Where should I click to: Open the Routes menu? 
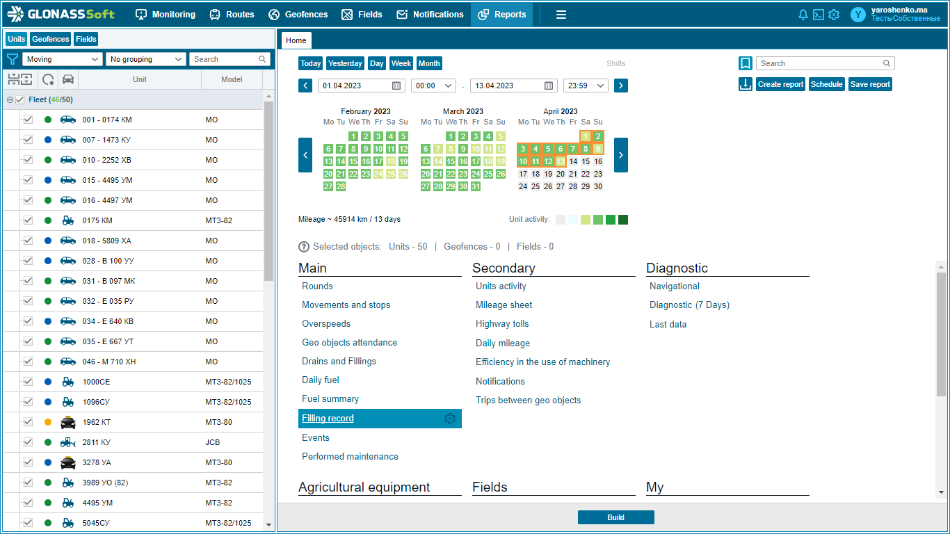[x=232, y=15]
